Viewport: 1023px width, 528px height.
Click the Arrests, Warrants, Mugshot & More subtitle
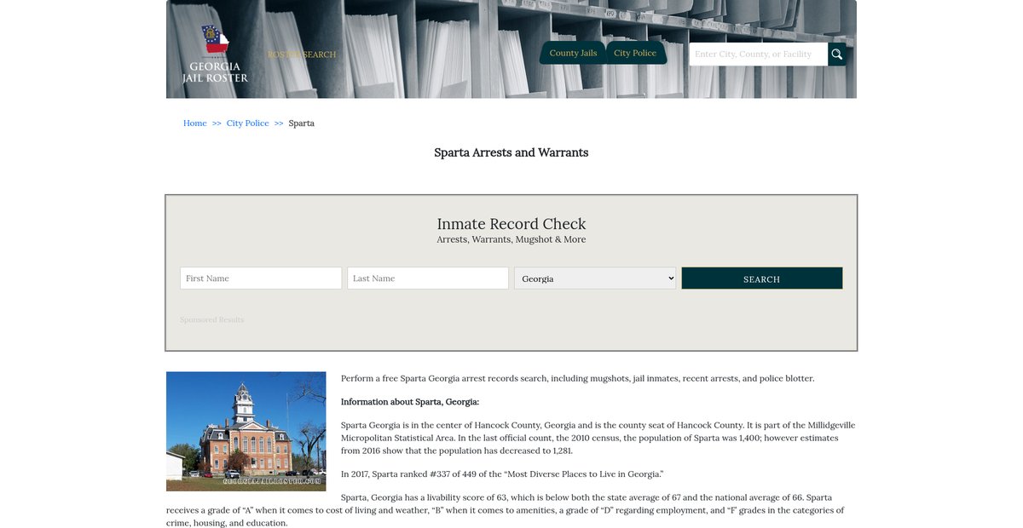pos(511,240)
